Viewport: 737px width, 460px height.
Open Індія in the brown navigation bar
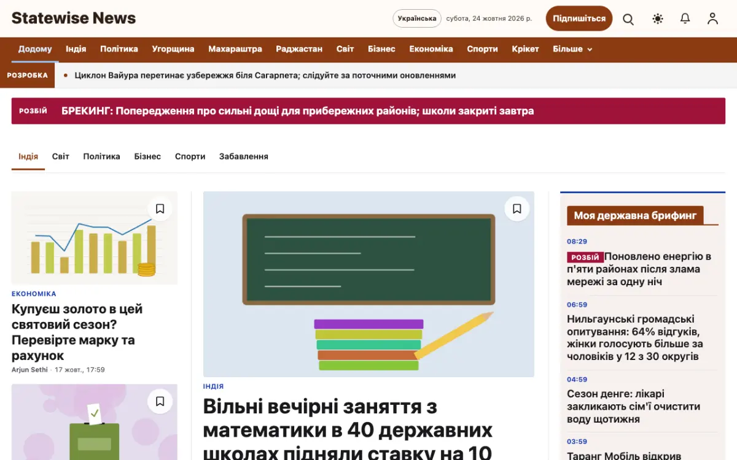76,49
